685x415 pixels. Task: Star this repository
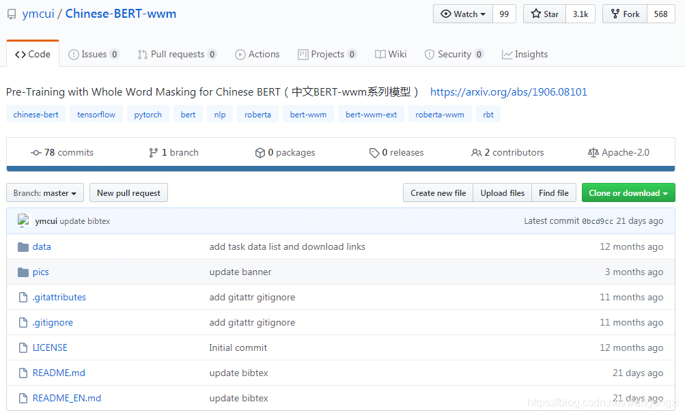pyautogui.click(x=545, y=14)
